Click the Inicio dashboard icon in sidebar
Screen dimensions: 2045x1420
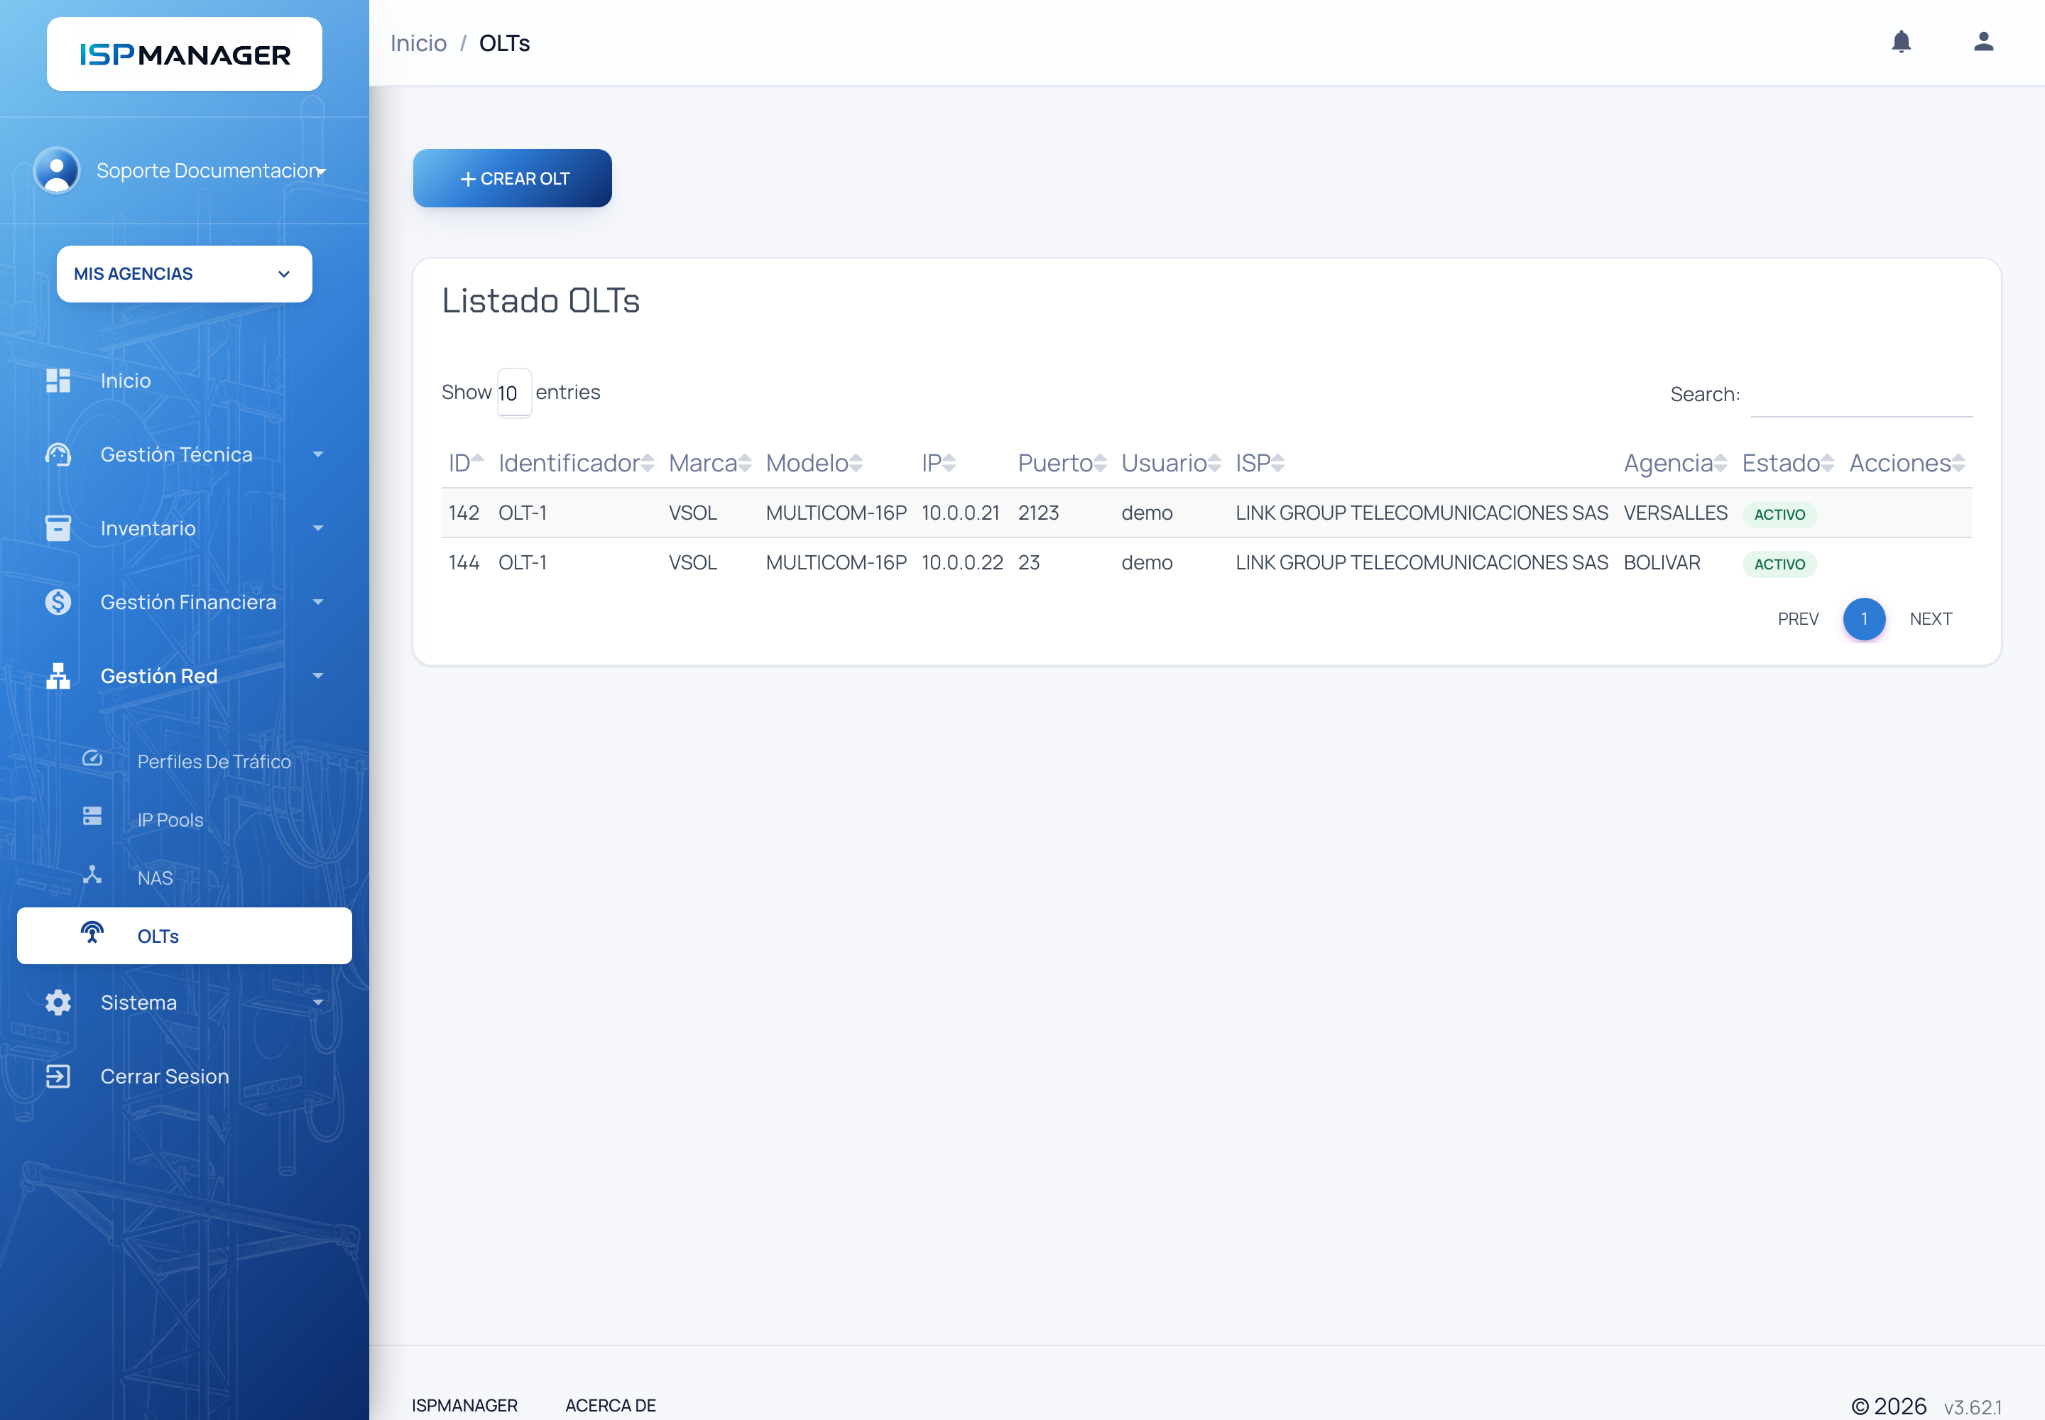(58, 381)
